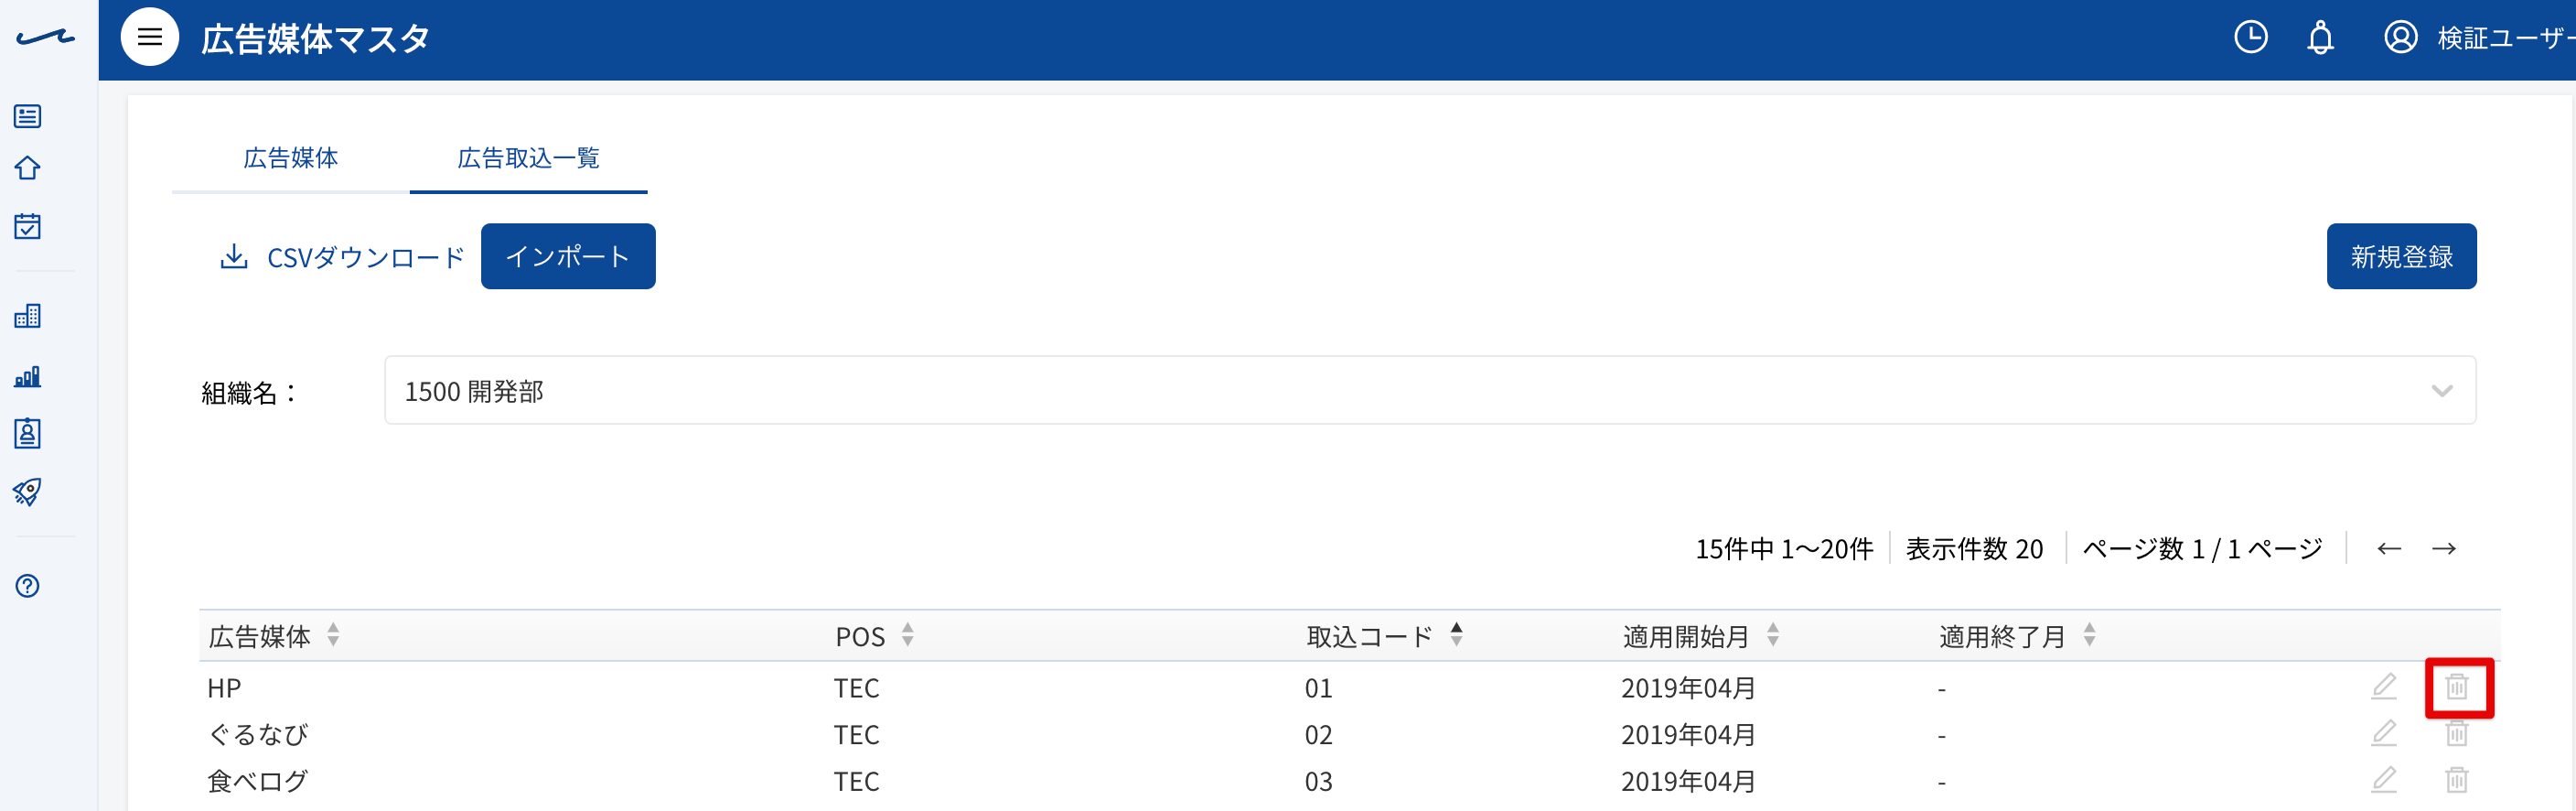Open the history clock icon

coord(2250,38)
